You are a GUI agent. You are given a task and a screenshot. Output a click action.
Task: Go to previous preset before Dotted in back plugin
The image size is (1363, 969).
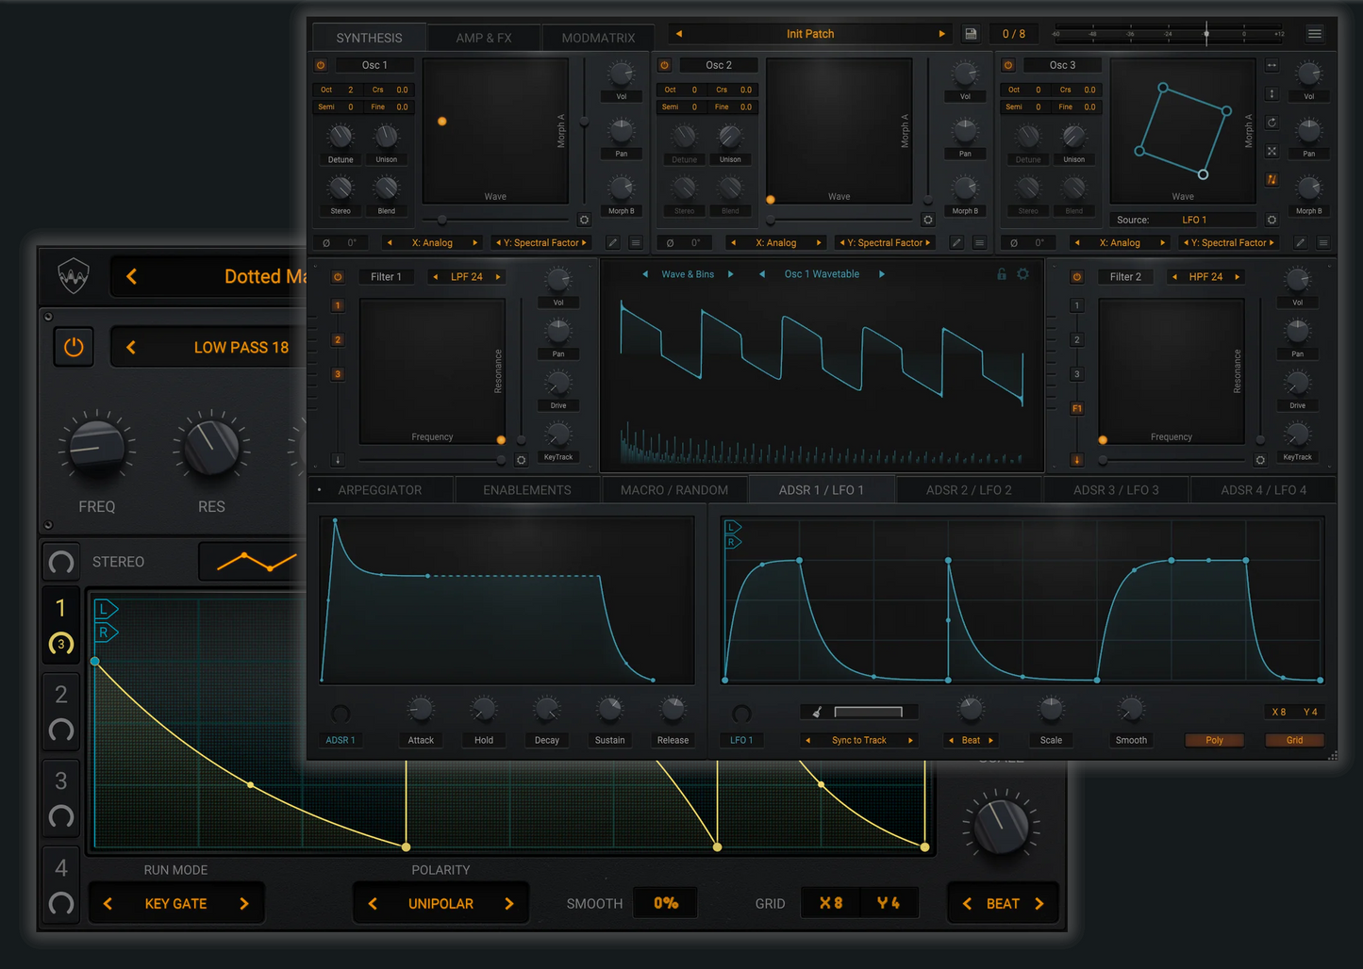[x=132, y=276]
